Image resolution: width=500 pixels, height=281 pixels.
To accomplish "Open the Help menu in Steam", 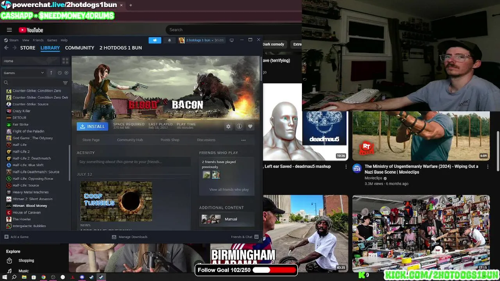I will click(x=64, y=40).
